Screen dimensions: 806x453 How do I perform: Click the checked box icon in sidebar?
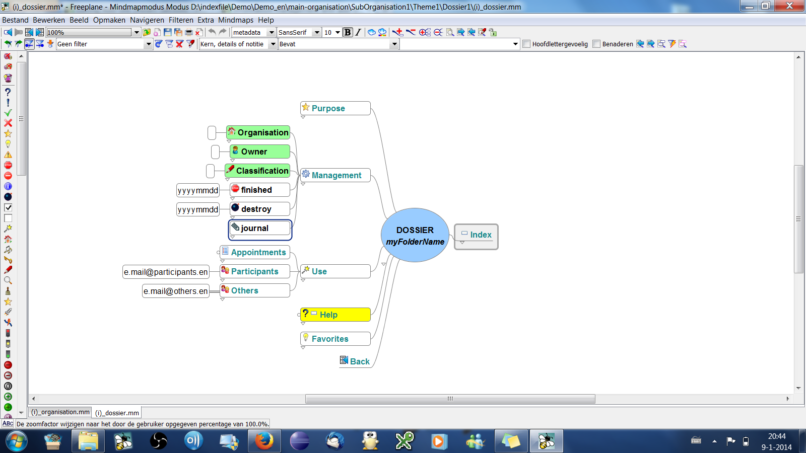tap(8, 207)
